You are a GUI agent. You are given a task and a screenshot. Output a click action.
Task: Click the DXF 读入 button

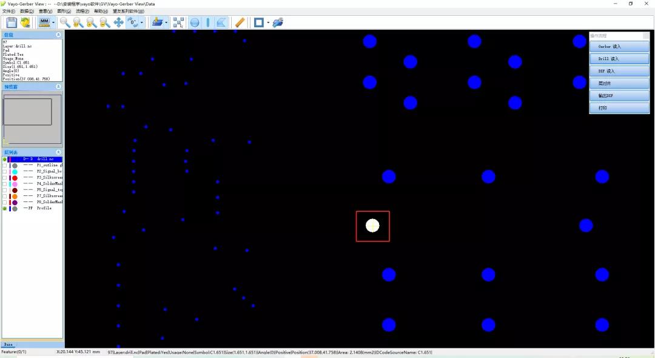pos(619,71)
